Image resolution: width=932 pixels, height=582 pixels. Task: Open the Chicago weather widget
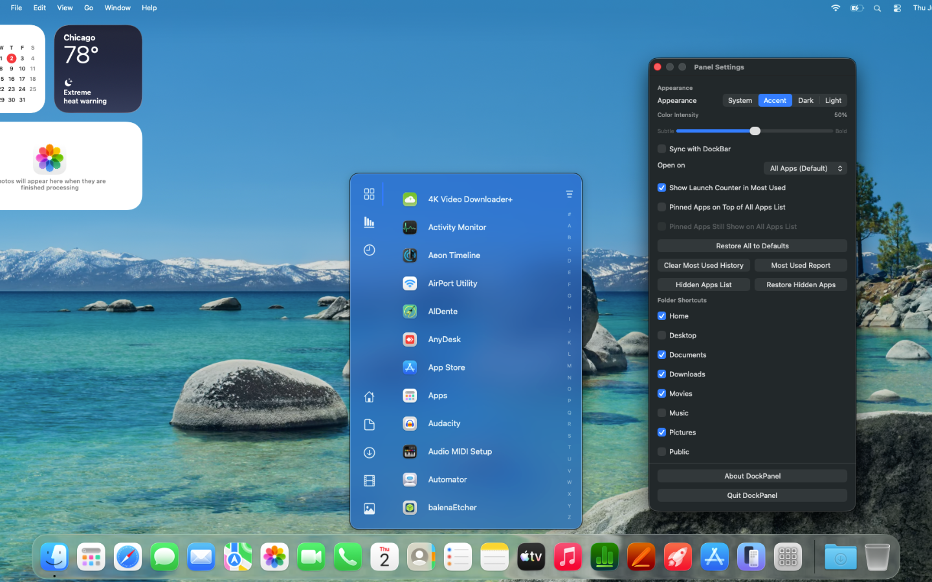(x=98, y=69)
